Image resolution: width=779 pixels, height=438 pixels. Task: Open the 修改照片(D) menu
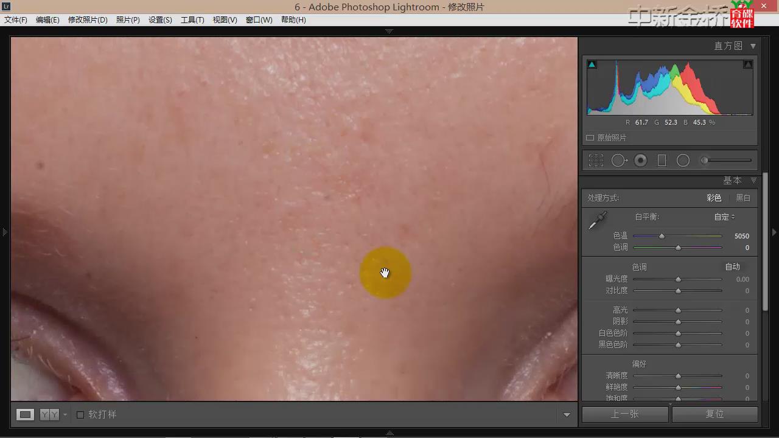pyautogui.click(x=88, y=19)
